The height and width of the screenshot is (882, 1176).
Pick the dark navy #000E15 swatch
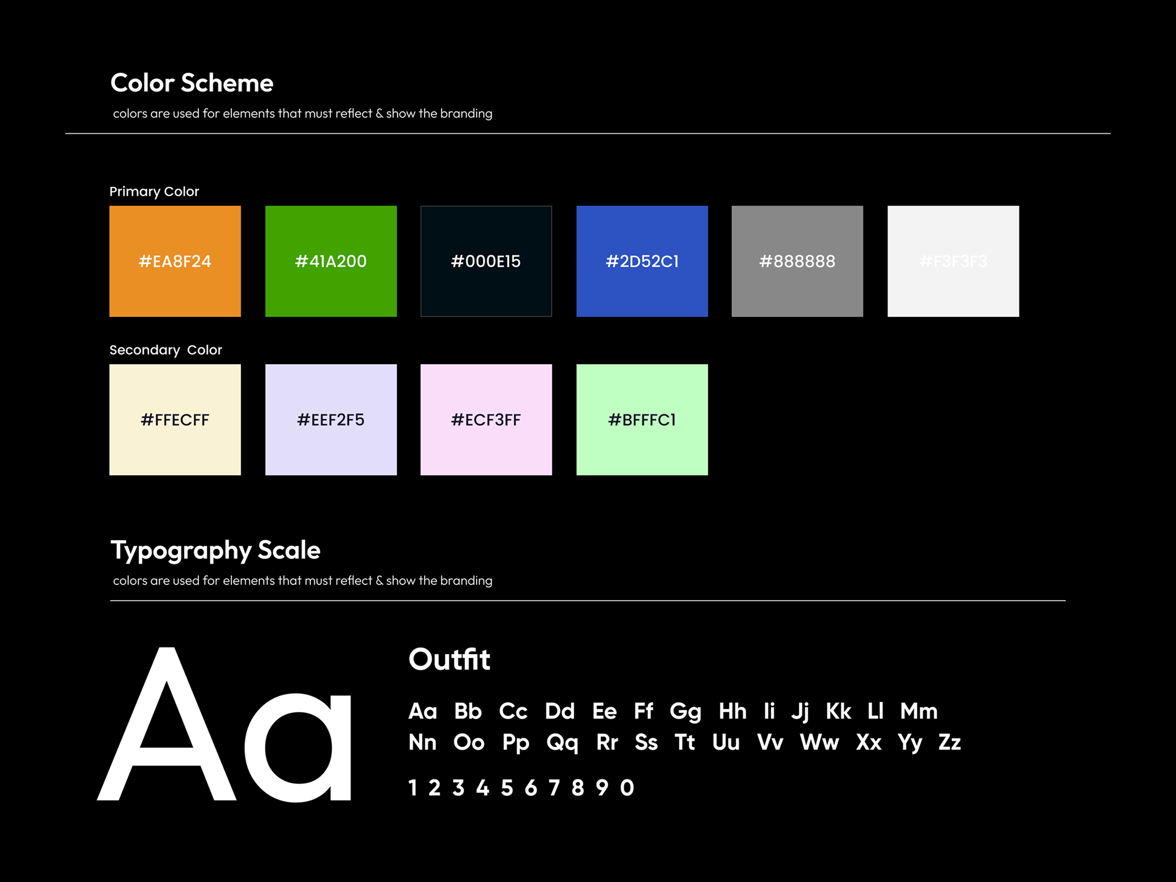(486, 261)
